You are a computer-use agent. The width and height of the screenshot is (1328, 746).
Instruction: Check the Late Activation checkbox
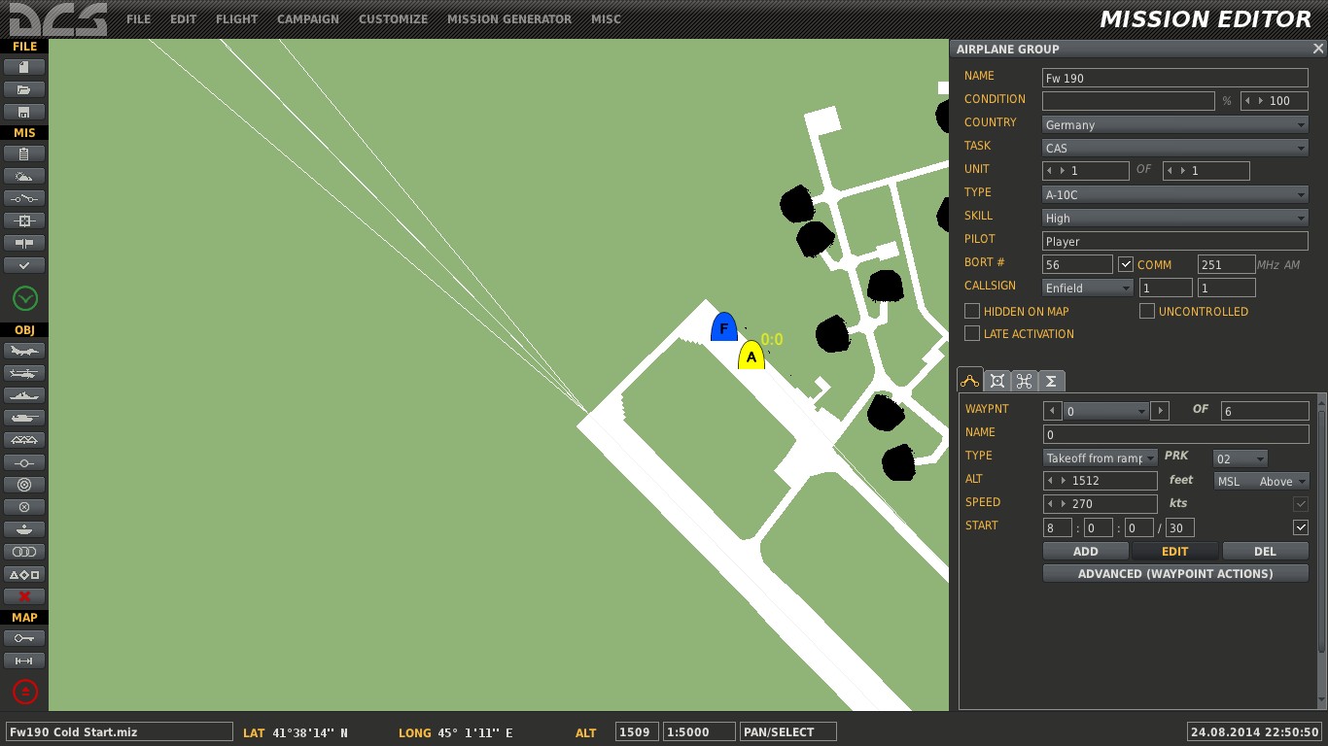coord(972,333)
